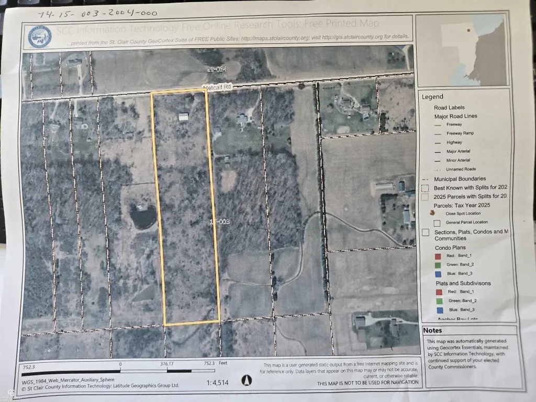Click the Plats and Subdivisions blue Band_3 swatch
This screenshot has width=536, height=402.
coord(439,310)
